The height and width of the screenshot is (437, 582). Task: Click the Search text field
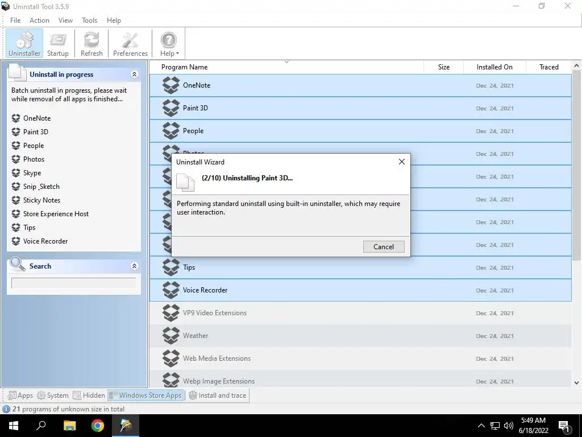[x=73, y=283]
